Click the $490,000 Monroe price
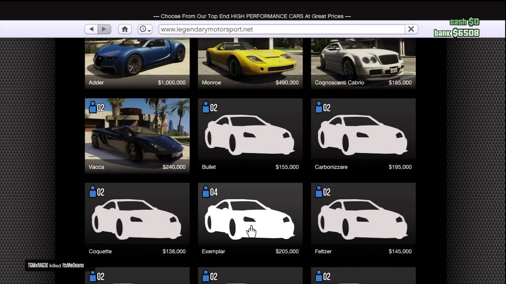506x284 pixels. pyautogui.click(x=287, y=82)
